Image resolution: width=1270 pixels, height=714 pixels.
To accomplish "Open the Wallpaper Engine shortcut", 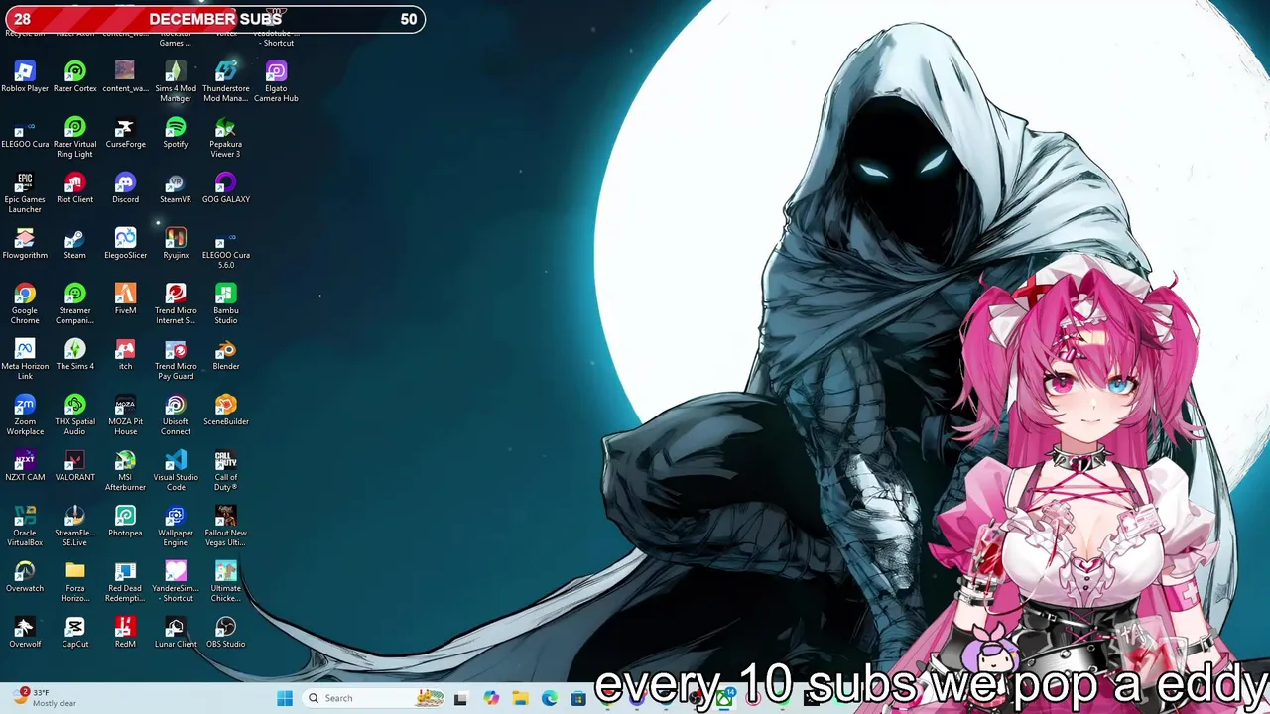I will pyautogui.click(x=176, y=526).
